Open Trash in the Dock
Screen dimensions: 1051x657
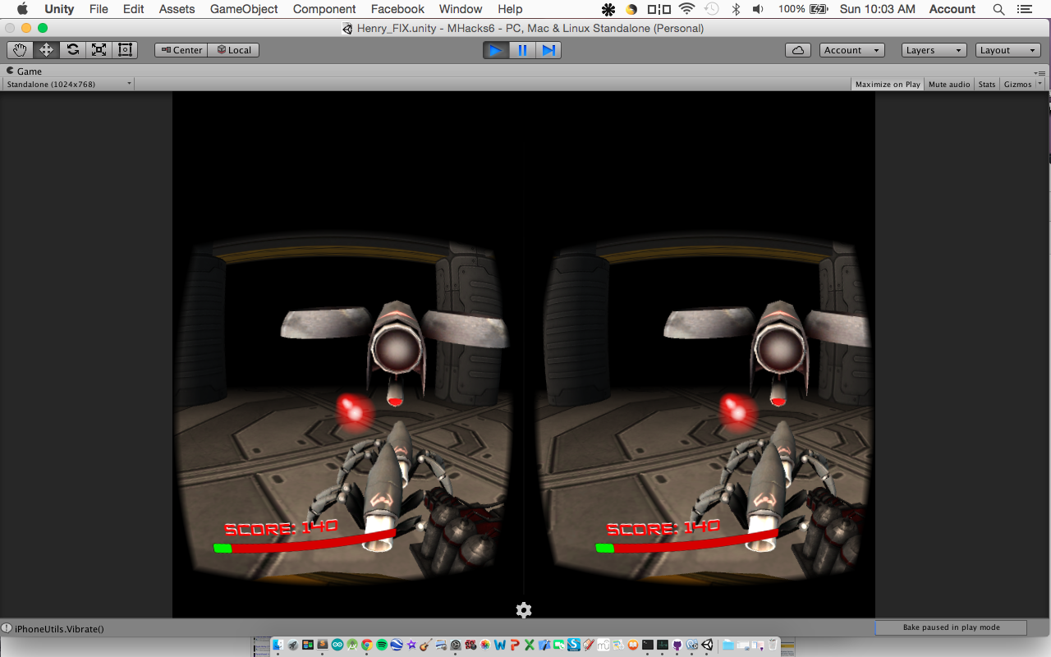(772, 645)
